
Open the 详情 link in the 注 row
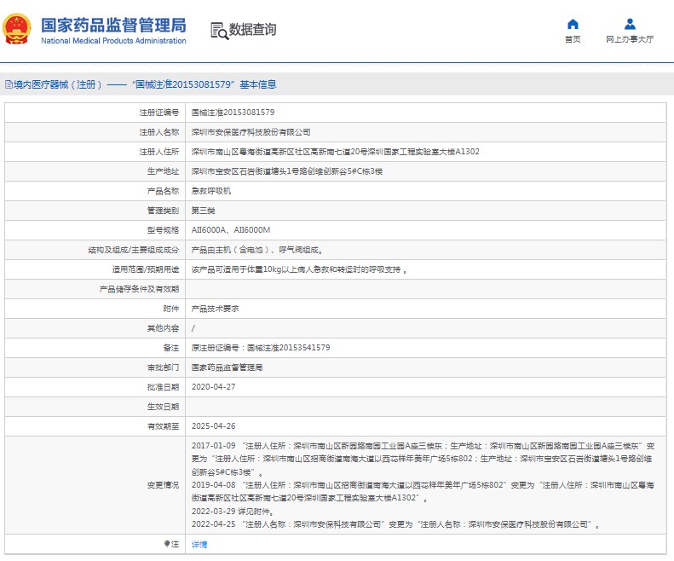pos(199,544)
